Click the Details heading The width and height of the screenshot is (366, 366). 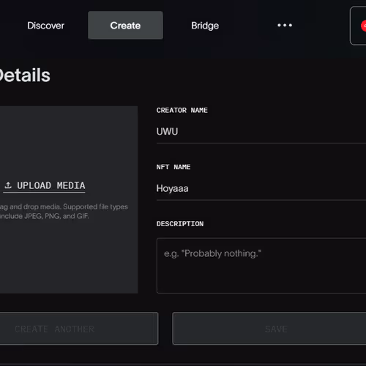[x=25, y=75]
